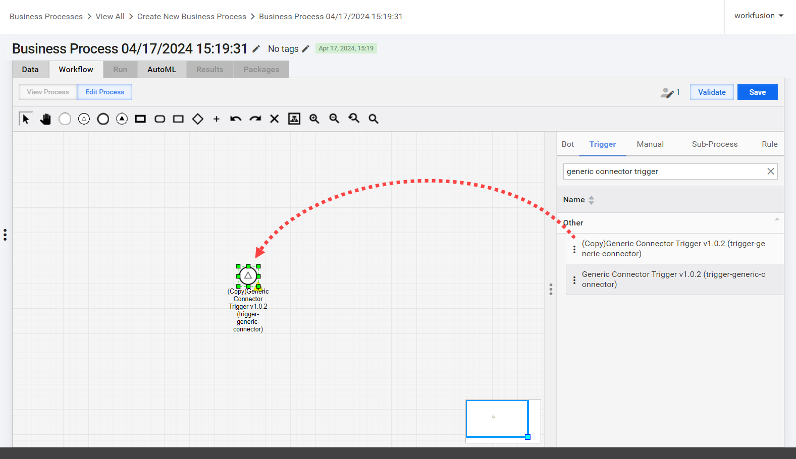Pick the thin-bordered rectangle shape

click(x=178, y=119)
